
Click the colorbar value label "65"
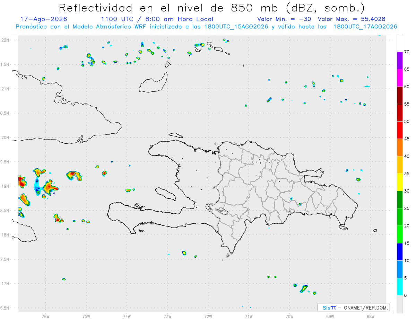[x=407, y=69]
